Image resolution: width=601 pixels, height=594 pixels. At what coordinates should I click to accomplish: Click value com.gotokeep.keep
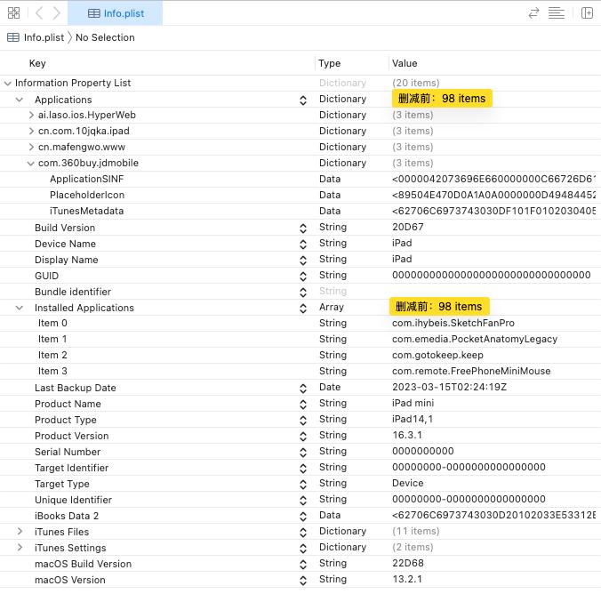(x=437, y=356)
